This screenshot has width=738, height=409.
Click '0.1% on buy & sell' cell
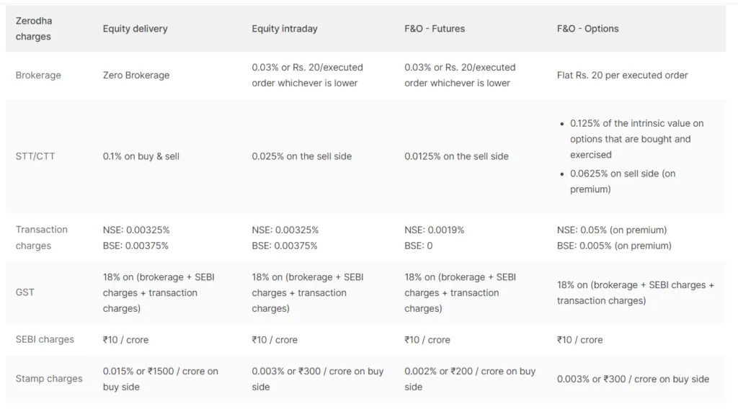[141, 156]
